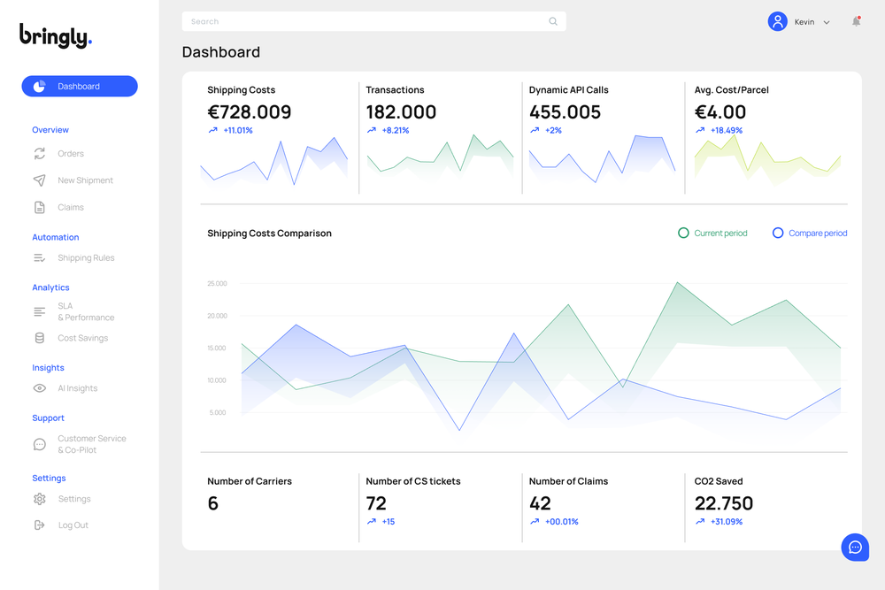
Task: Open the search magnifier in search bar
Action: (553, 20)
